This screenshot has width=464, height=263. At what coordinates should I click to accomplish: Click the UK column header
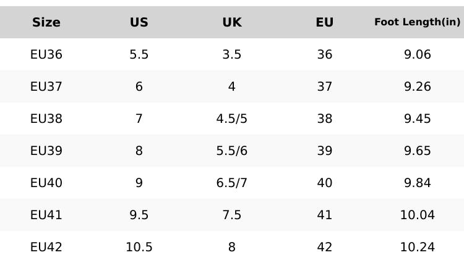(232, 22)
